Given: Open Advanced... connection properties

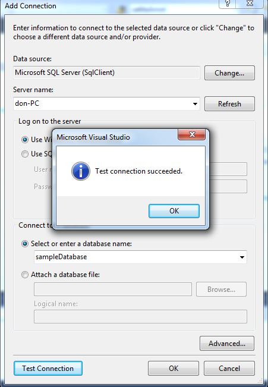Looking at the screenshot, I should pyautogui.click(x=227, y=344).
